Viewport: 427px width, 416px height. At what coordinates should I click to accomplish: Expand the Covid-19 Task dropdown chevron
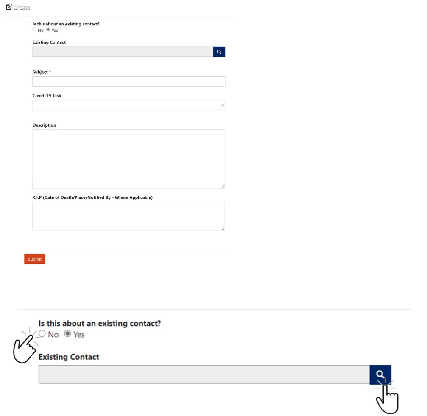pos(222,105)
